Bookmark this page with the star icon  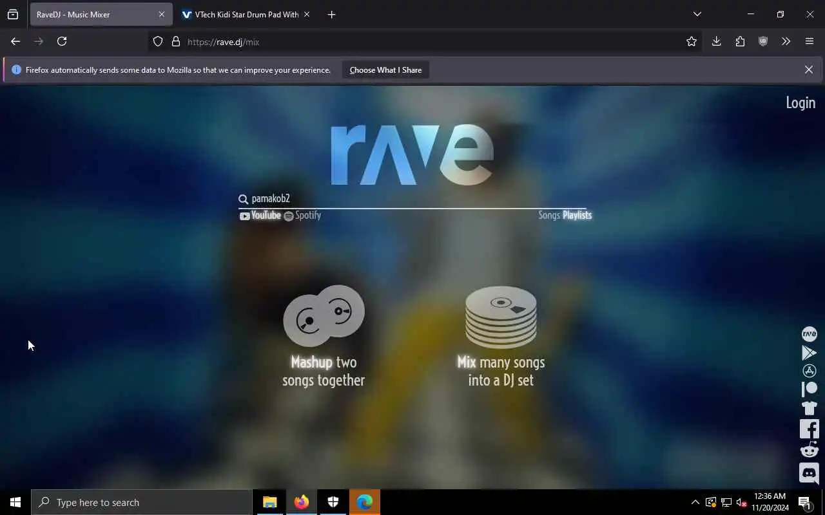[x=692, y=41]
